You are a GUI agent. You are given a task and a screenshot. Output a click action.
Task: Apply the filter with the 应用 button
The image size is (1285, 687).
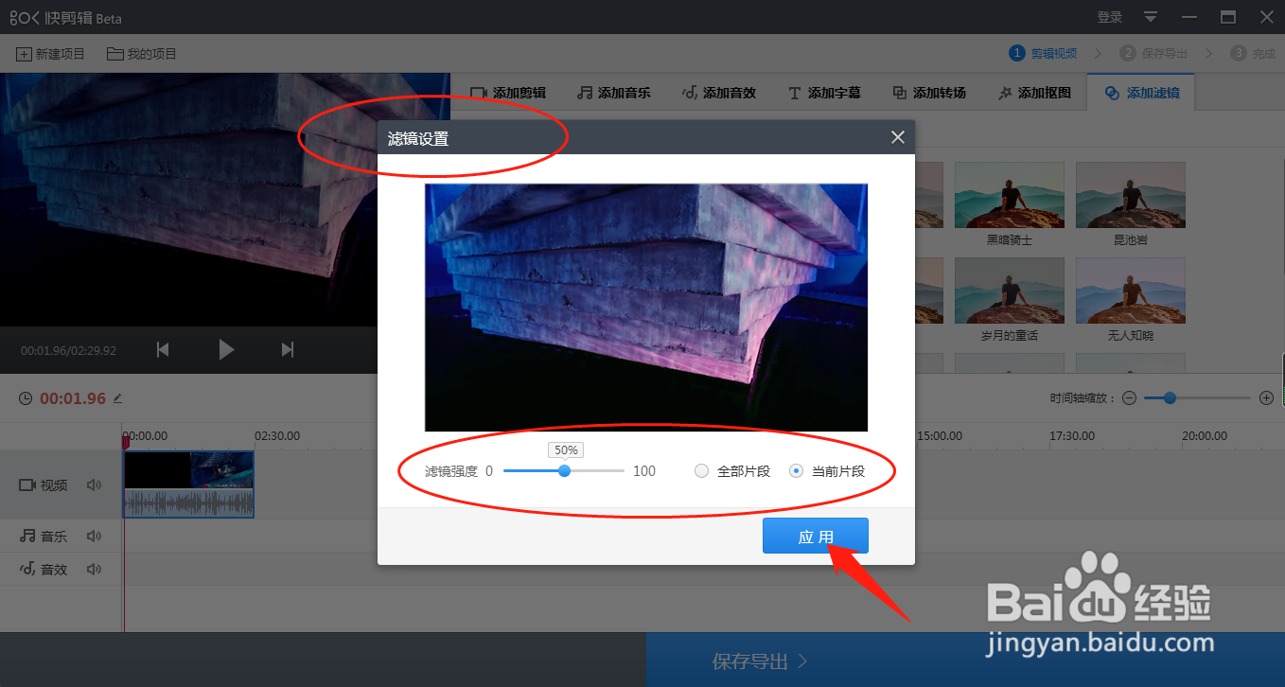tap(815, 535)
